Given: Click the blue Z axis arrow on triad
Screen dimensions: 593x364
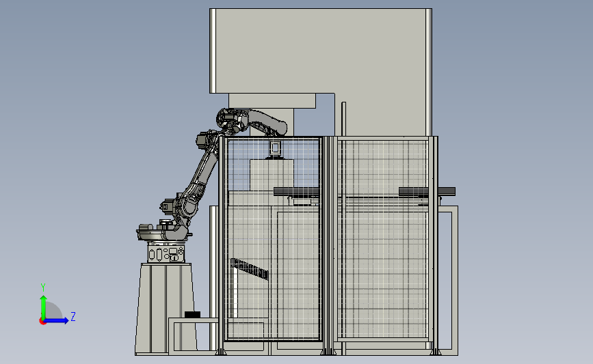Looking at the screenshot, I should point(57,321).
